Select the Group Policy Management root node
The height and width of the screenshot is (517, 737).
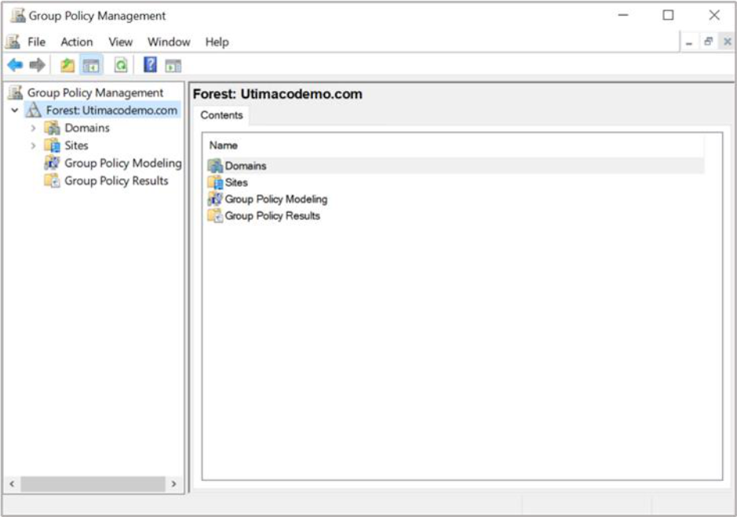pos(95,93)
